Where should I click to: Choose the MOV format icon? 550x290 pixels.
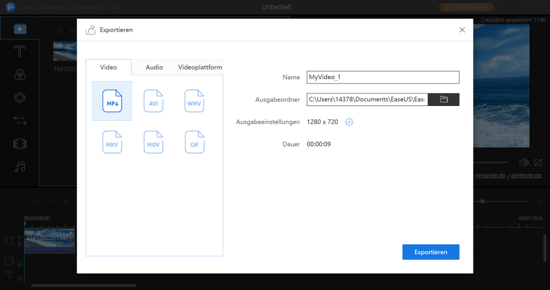pyautogui.click(x=153, y=142)
